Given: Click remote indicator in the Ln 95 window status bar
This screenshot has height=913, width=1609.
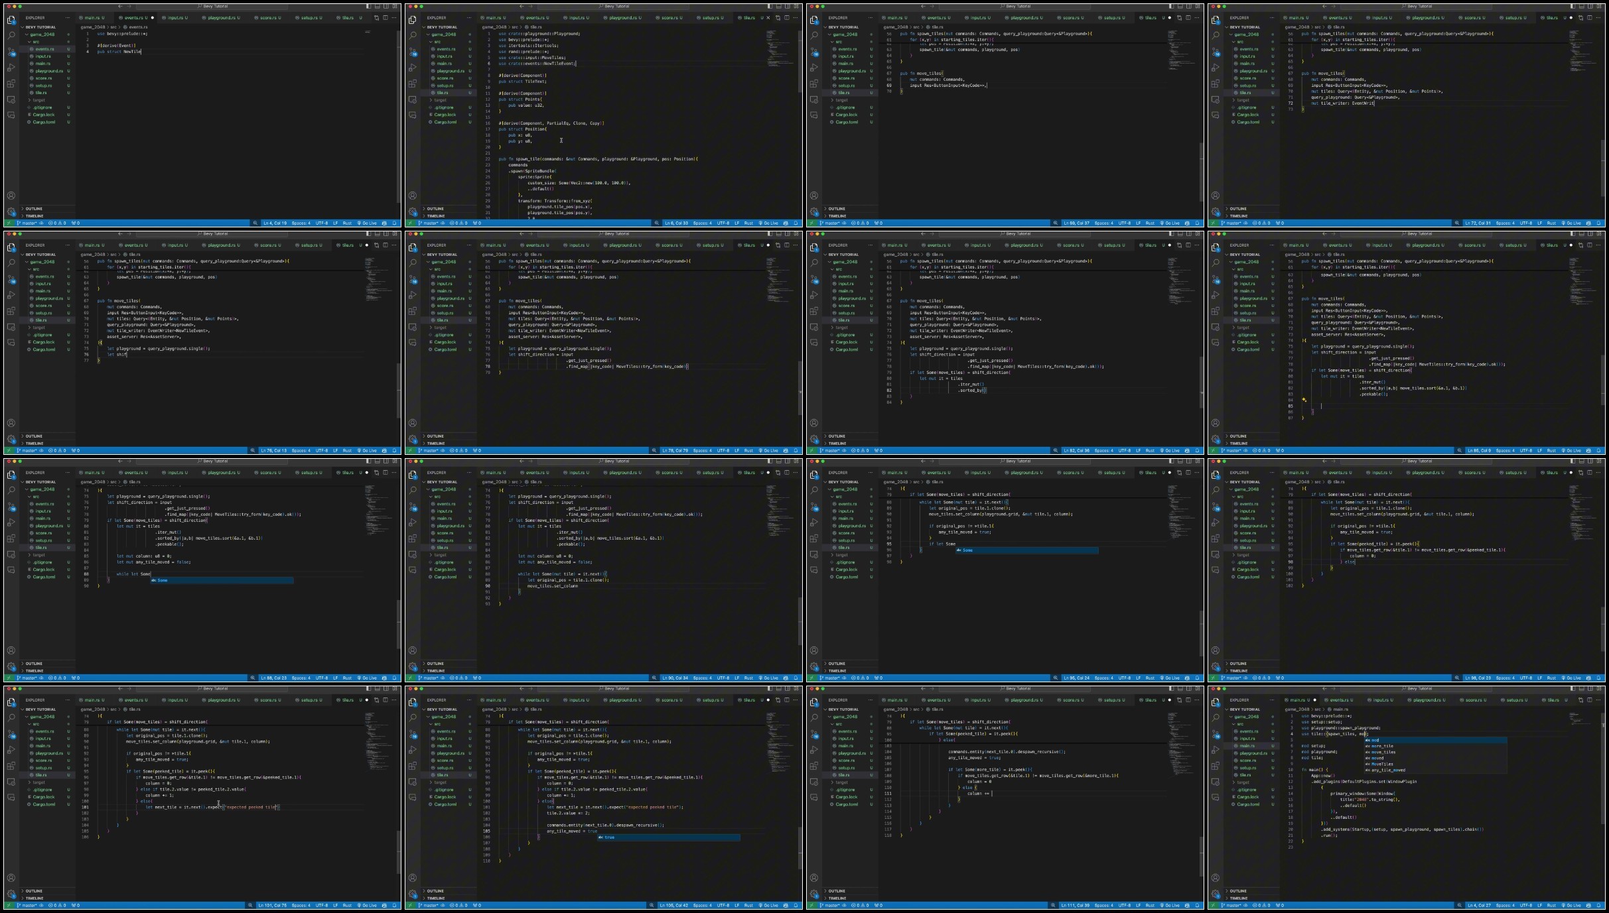Looking at the screenshot, I should click(x=811, y=678).
